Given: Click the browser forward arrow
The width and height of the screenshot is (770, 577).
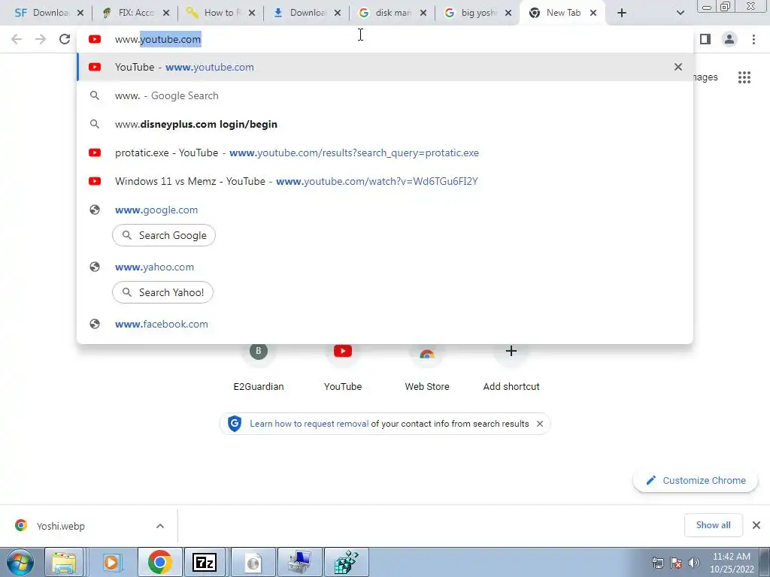Looking at the screenshot, I should [41, 39].
